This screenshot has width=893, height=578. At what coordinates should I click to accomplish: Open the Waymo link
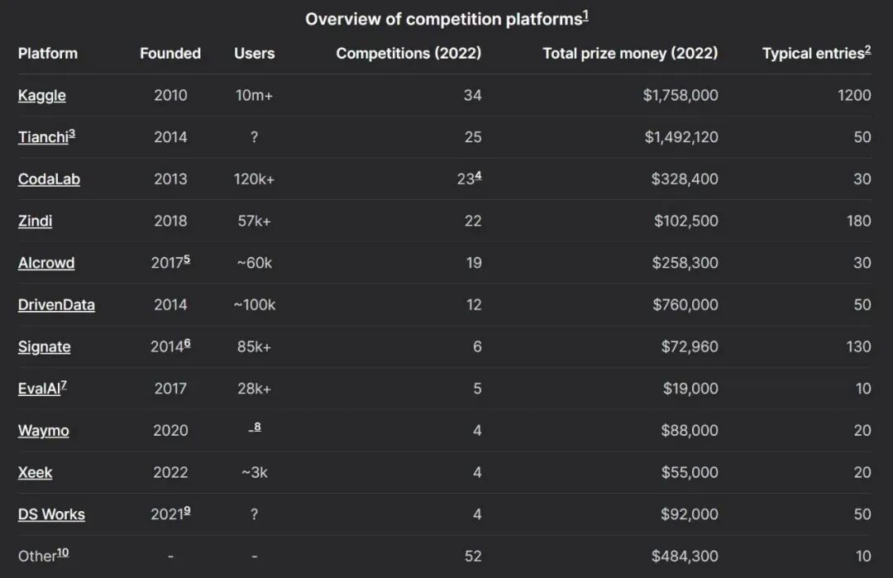point(43,431)
